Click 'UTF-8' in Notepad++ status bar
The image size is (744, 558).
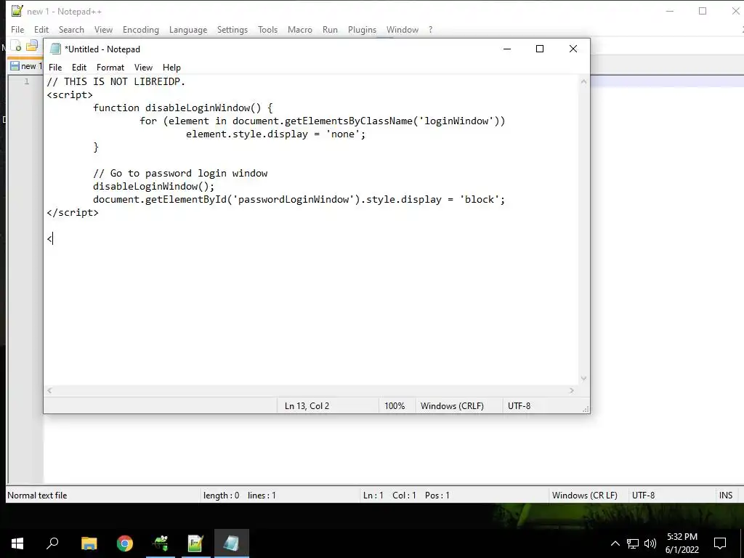[643, 496]
